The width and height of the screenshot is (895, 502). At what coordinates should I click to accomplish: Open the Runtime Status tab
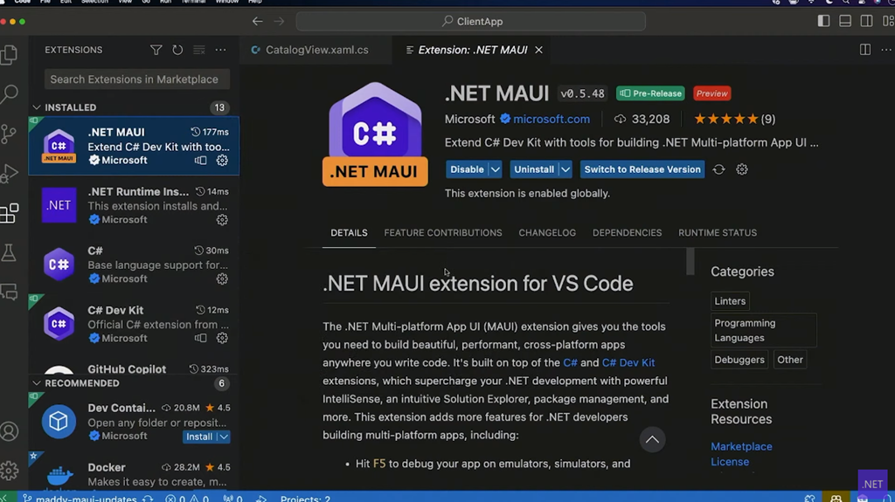tap(718, 233)
